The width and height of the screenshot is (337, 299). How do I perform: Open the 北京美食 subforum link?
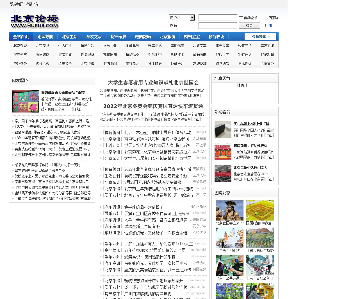coord(42,46)
